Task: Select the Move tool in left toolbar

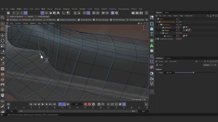Action: (x=2, y=35)
